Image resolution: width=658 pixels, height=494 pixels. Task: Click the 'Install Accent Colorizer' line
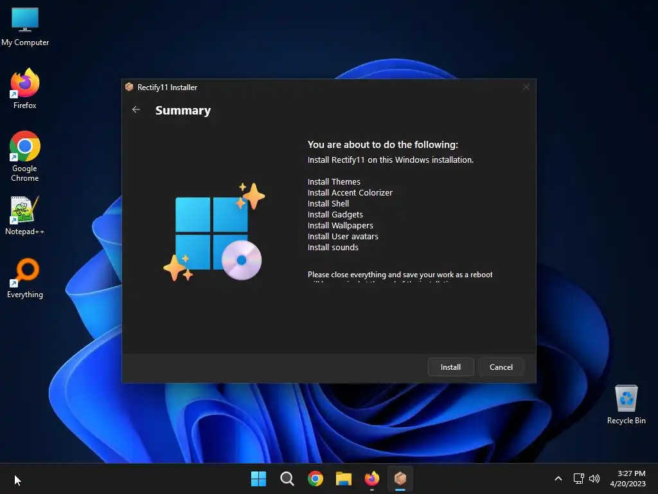click(350, 192)
